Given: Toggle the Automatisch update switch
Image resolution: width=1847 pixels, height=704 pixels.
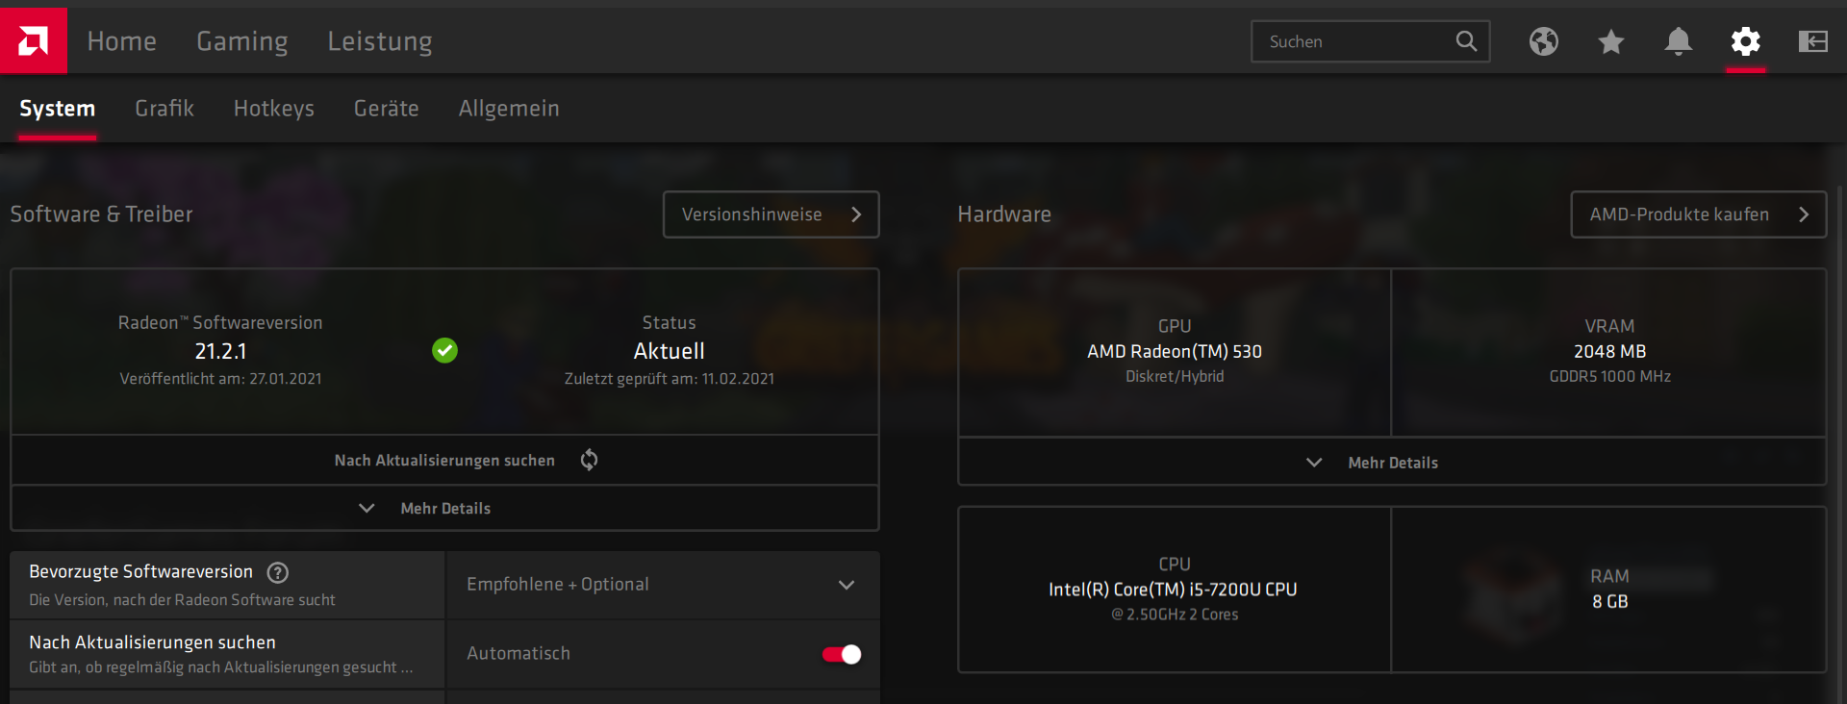Looking at the screenshot, I should [x=842, y=654].
